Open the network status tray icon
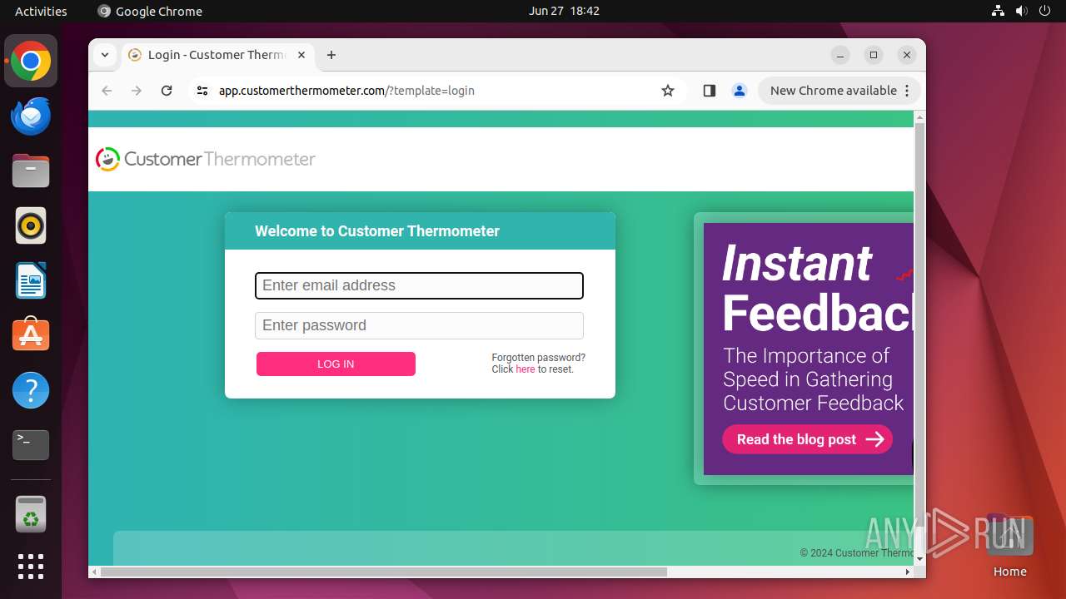Image resolution: width=1066 pixels, height=599 pixels. (x=998, y=11)
